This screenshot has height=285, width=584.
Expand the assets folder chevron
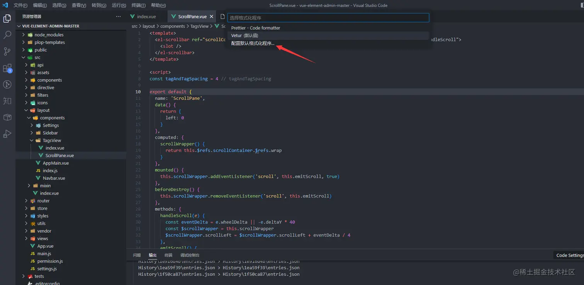point(26,73)
